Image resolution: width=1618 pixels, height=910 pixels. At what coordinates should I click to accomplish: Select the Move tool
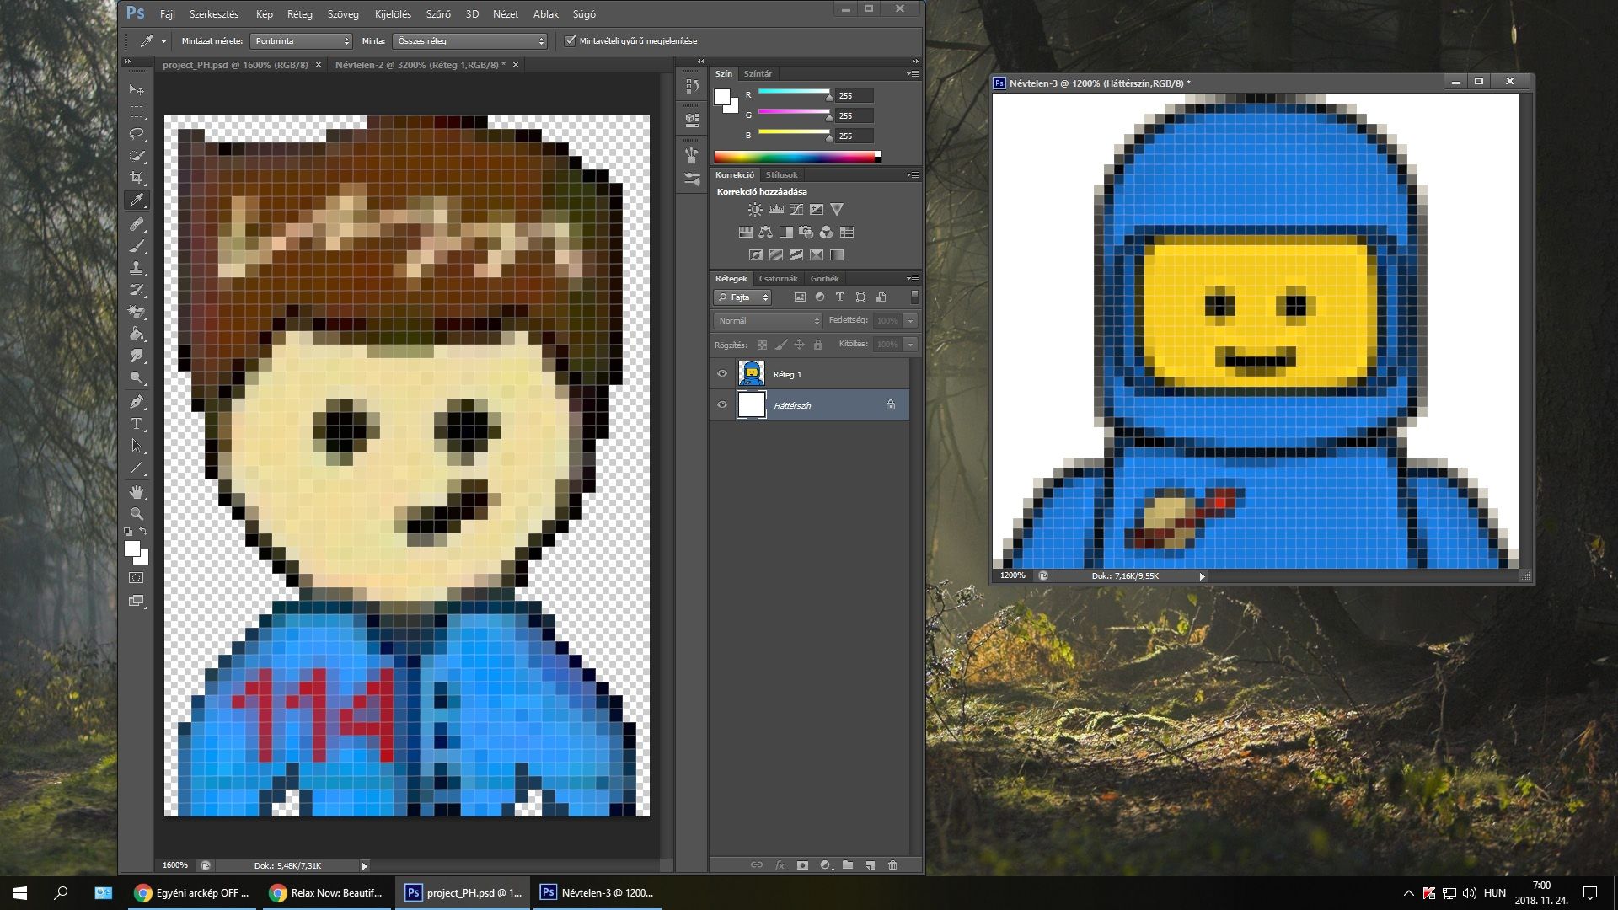click(x=137, y=89)
